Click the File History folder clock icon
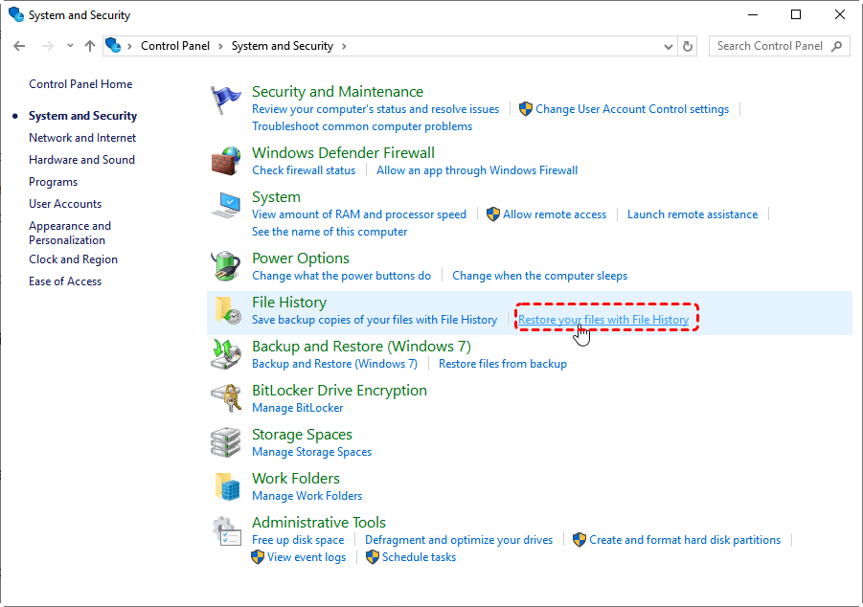863x607 pixels. pyautogui.click(x=227, y=310)
